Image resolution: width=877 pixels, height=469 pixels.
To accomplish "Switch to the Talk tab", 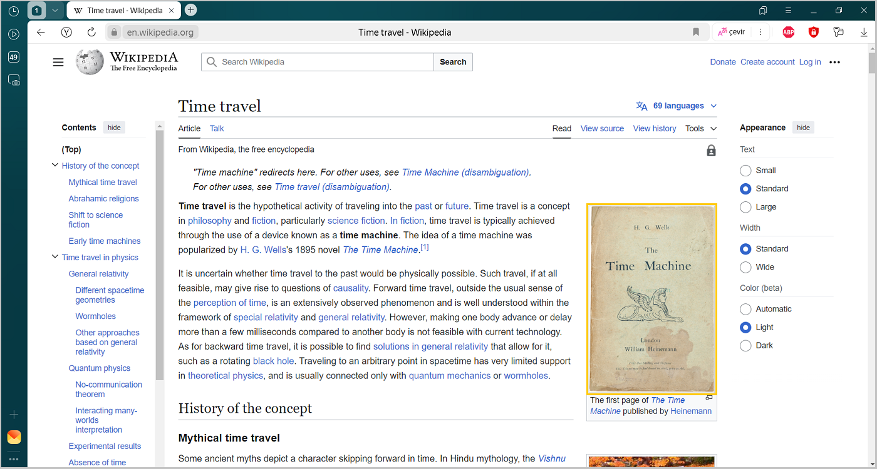I will [217, 128].
